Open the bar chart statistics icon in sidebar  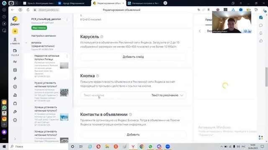tap(15, 95)
